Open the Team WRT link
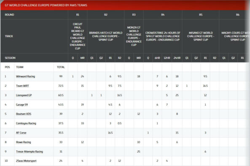The height and width of the screenshot is (166, 250). pyautogui.click(x=22, y=86)
